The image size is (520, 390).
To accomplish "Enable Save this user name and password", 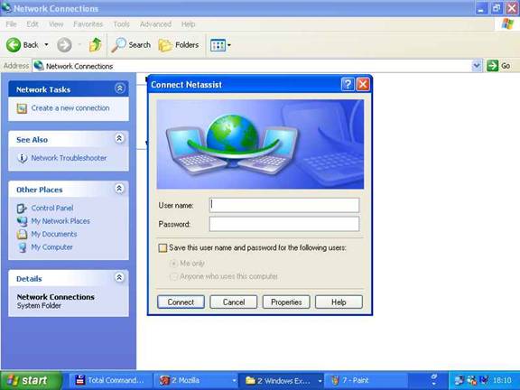I will (x=162, y=248).
